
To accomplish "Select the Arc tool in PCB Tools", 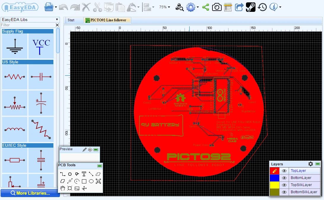I will tap(77, 181).
